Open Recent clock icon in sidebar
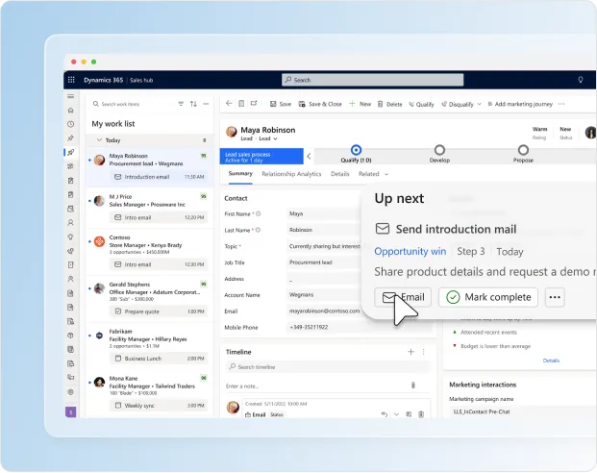The width and height of the screenshot is (597, 473). point(71,124)
